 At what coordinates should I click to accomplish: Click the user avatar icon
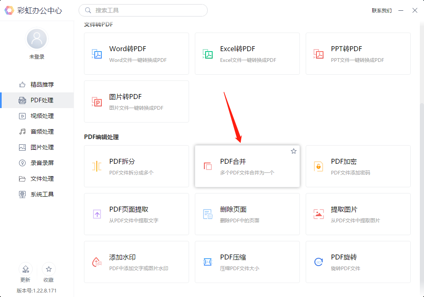(37, 39)
